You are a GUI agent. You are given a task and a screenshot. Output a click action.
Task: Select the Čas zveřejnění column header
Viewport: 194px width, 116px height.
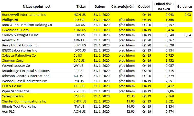(x=123, y=6)
